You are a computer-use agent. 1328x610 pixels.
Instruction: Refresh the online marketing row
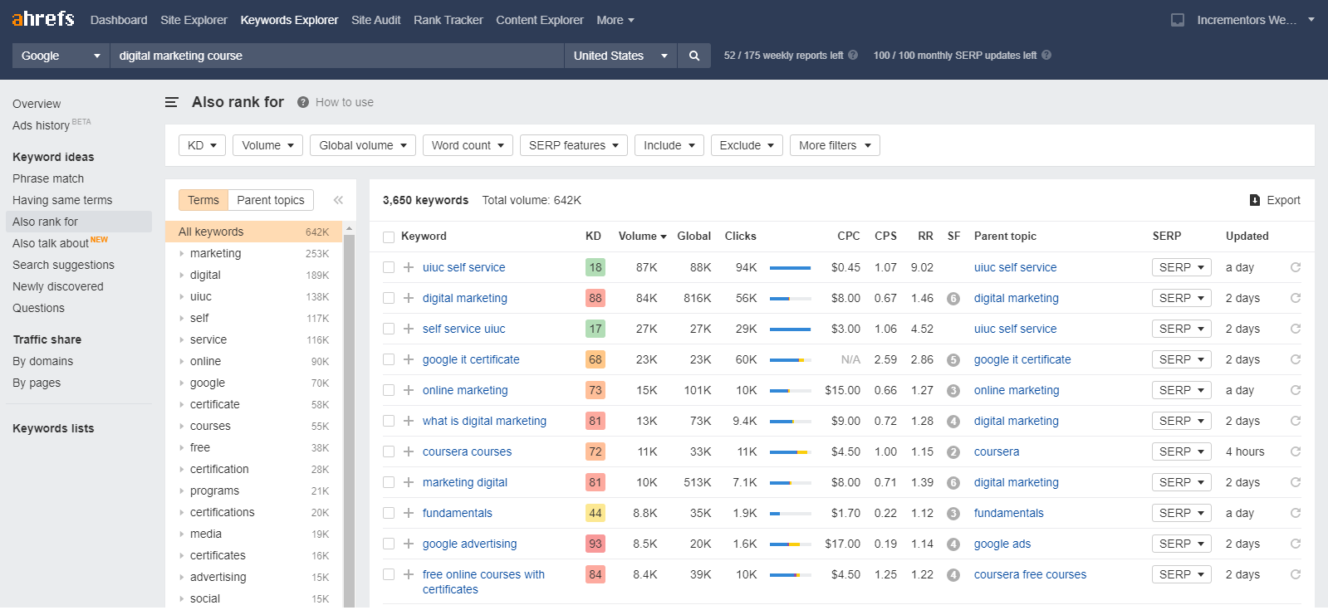coord(1296,390)
